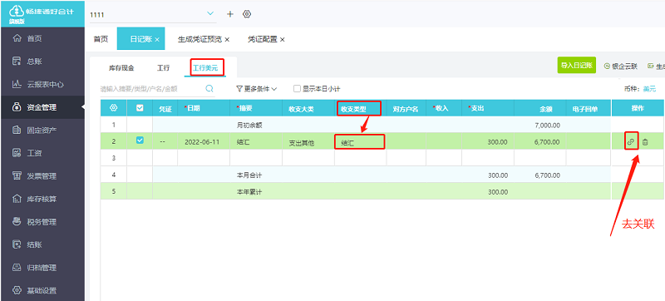Select 资金管理 in the sidebar

[42, 107]
